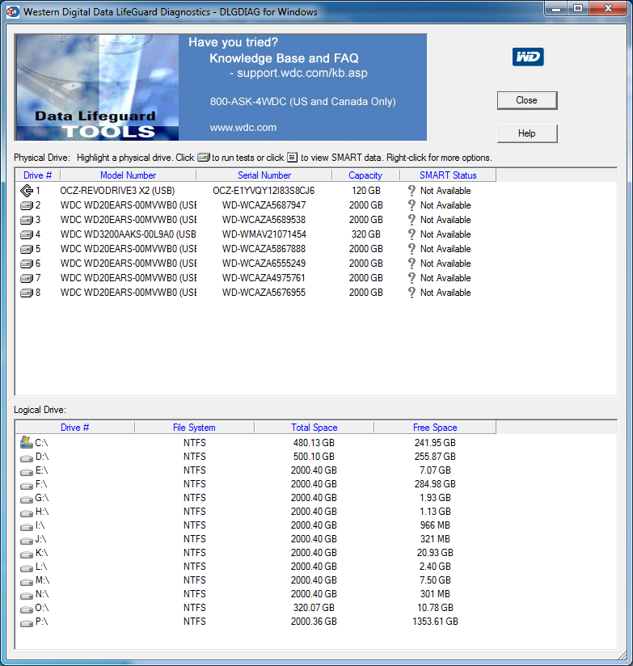
Task: Click the SMART question mark icon for drive 8
Action: pos(411,293)
